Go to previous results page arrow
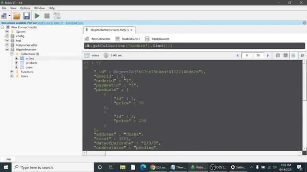Screen dimensions: 307x172 (237, 55)
